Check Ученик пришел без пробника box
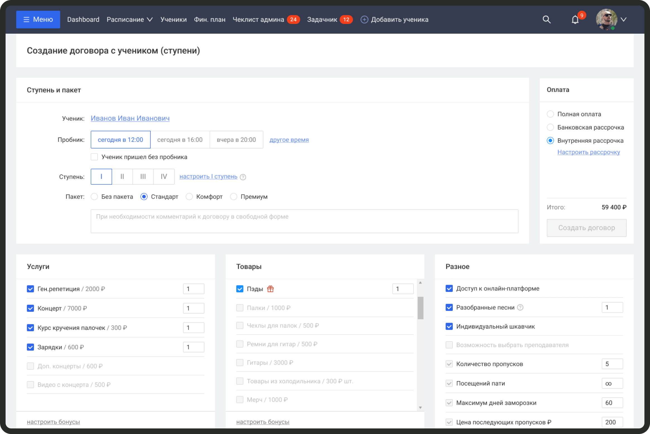 pos(94,157)
